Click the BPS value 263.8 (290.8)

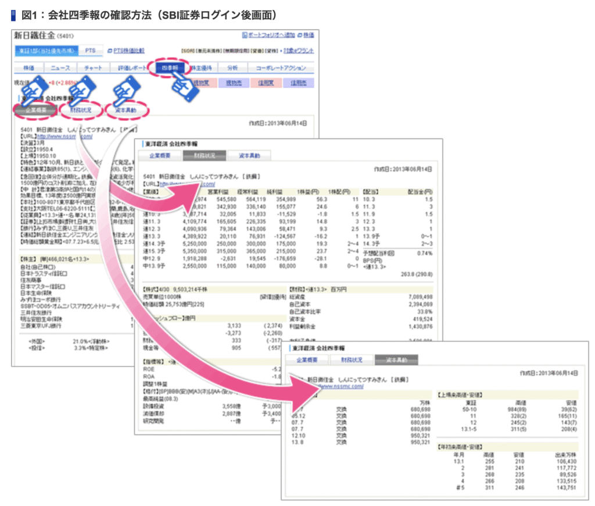[x=417, y=275]
